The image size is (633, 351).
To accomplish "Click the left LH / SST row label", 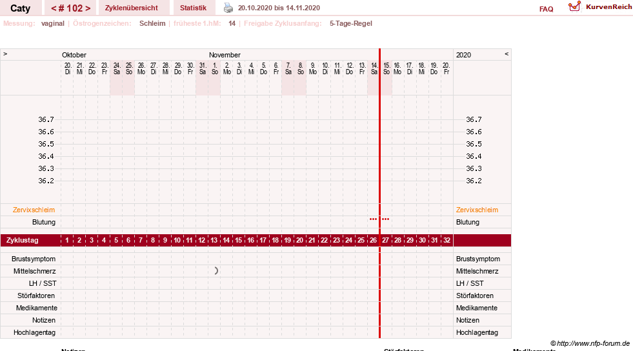I will [x=43, y=283].
